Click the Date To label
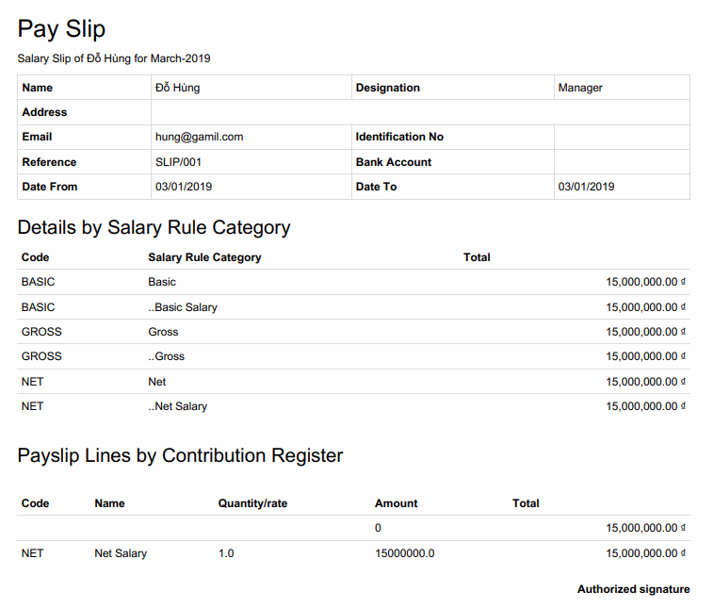The height and width of the screenshot is (608, 714). pos(376,187)
